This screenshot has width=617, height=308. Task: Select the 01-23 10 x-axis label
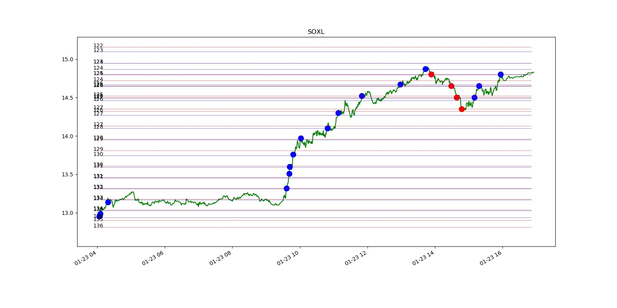pyautogui.click(x=288, y=258)
